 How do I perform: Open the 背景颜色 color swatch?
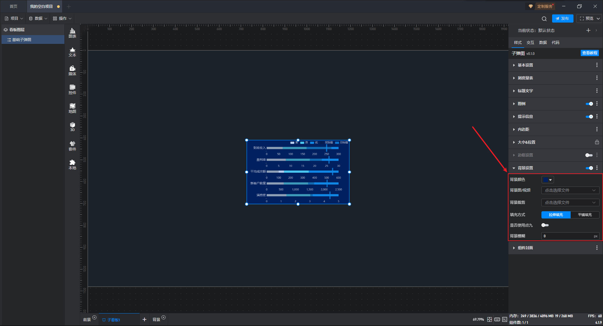(547, 180)
